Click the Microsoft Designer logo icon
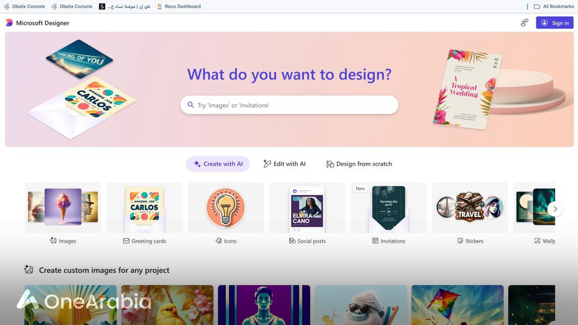This screenshot has height=325, width=578. (9, 23)
